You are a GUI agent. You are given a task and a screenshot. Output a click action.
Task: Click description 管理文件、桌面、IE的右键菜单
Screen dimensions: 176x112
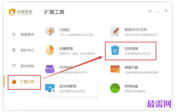click(77, 54)
